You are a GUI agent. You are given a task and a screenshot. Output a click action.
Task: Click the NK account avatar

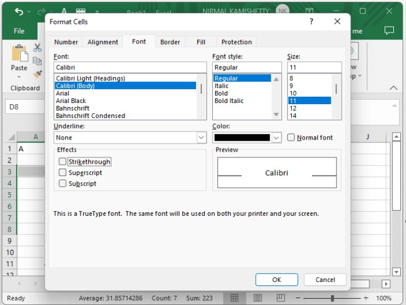tap(282, 10)
